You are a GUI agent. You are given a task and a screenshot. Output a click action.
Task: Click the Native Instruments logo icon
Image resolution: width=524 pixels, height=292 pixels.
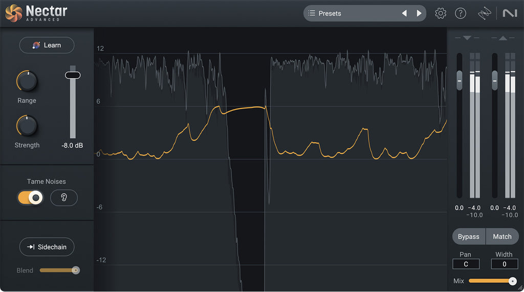[x=510, y=13]
